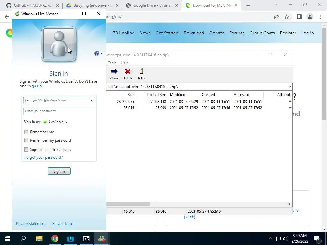Click the 731 online text

[x=124, y=33]
